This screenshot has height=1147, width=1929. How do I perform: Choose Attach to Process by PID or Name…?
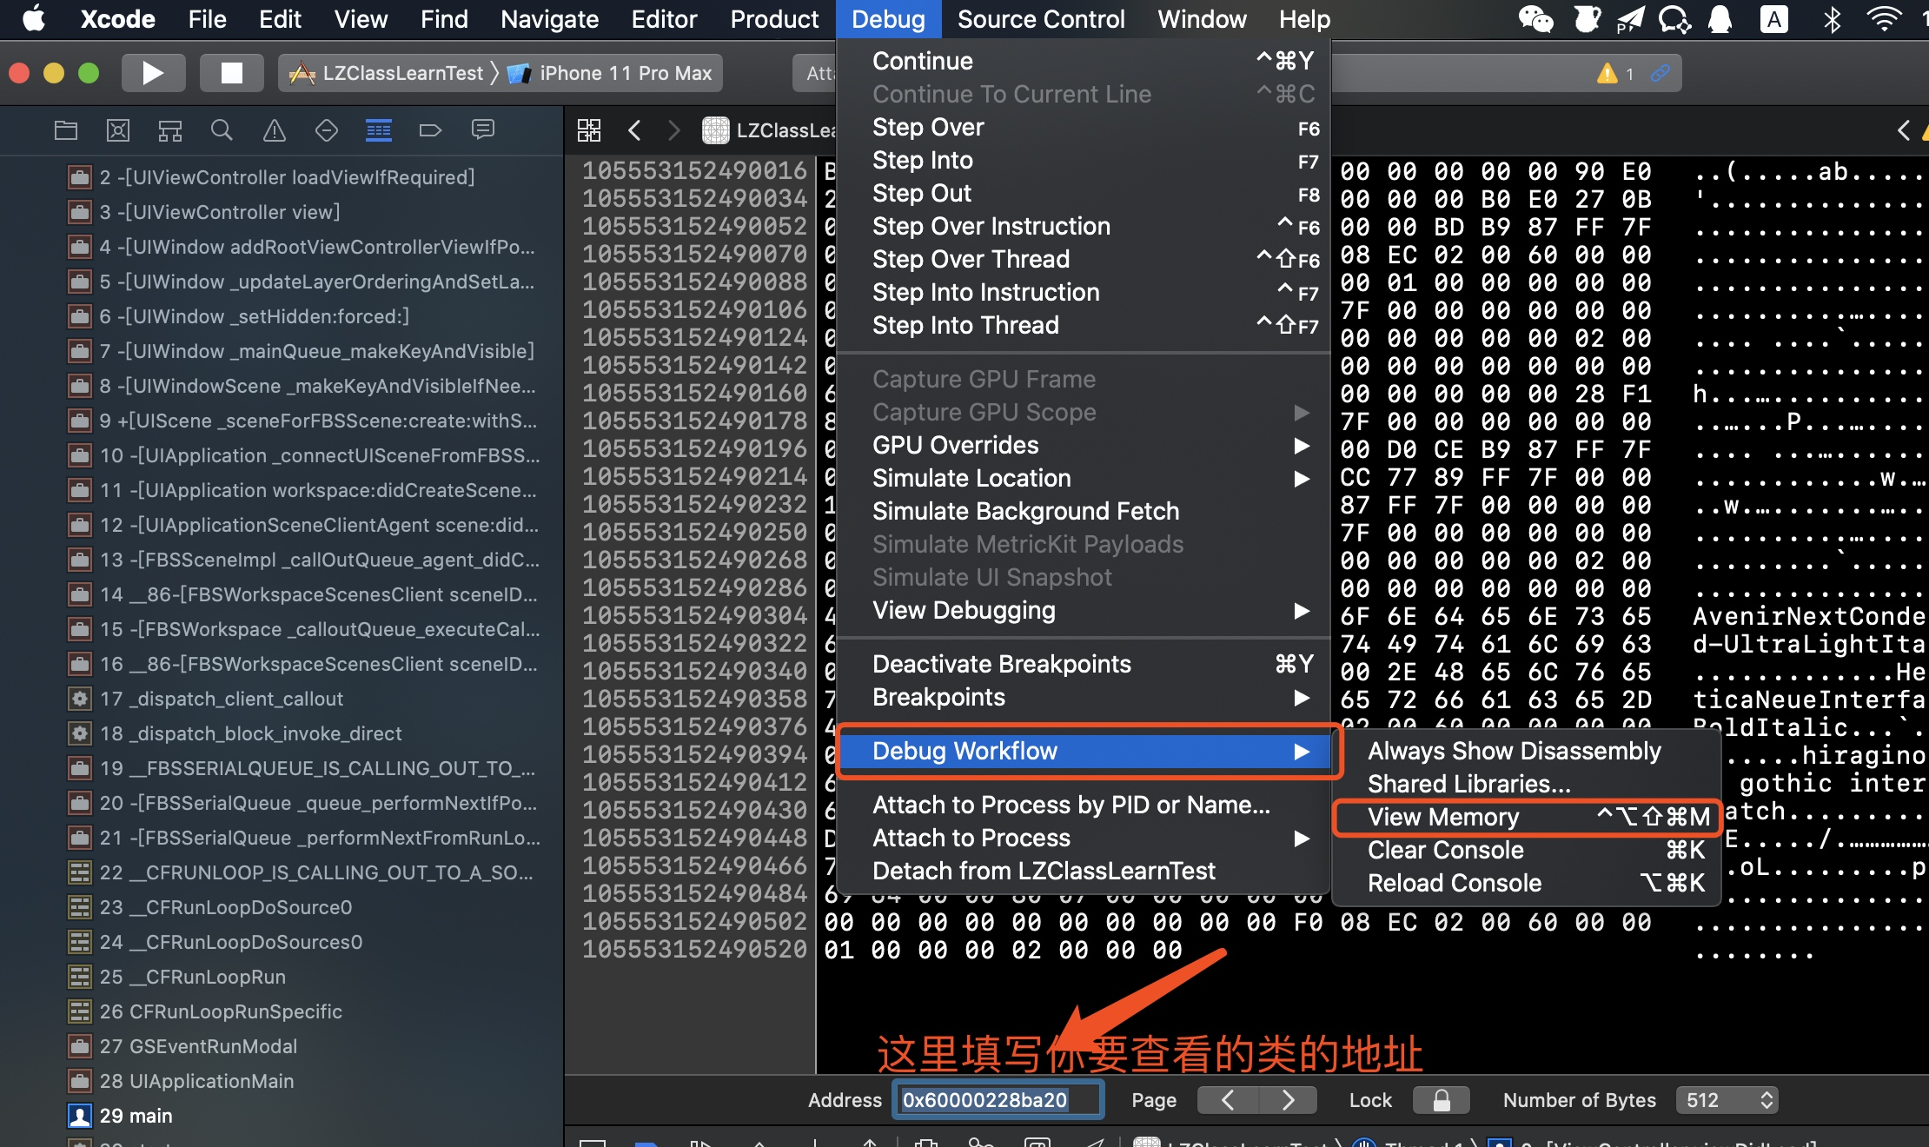tap(1084, 805)
